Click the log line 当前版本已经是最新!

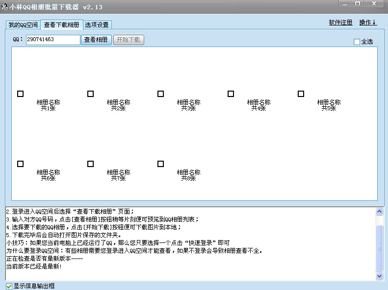tap(34, 266)
